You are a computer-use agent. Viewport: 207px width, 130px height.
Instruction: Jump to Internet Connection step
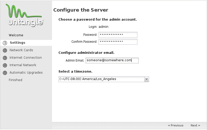pyautogui.click(x=26, y=58)
